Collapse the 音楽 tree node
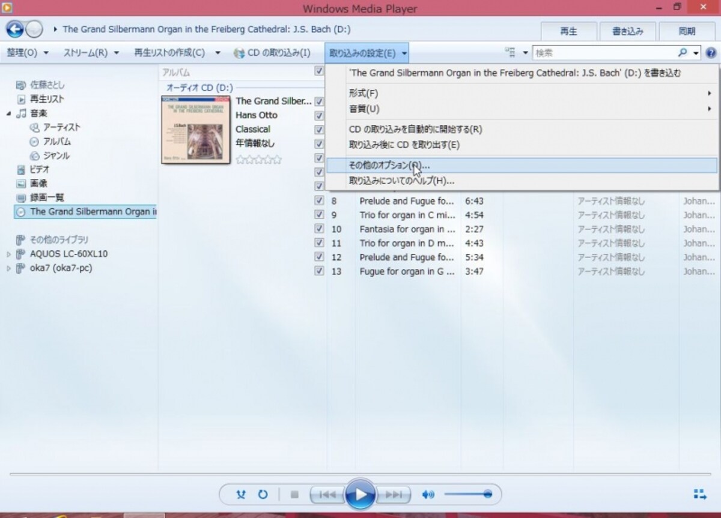 (x=8, y=113)
